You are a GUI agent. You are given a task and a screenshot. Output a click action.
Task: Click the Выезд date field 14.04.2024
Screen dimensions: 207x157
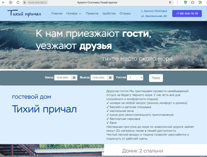pos(99,78)
